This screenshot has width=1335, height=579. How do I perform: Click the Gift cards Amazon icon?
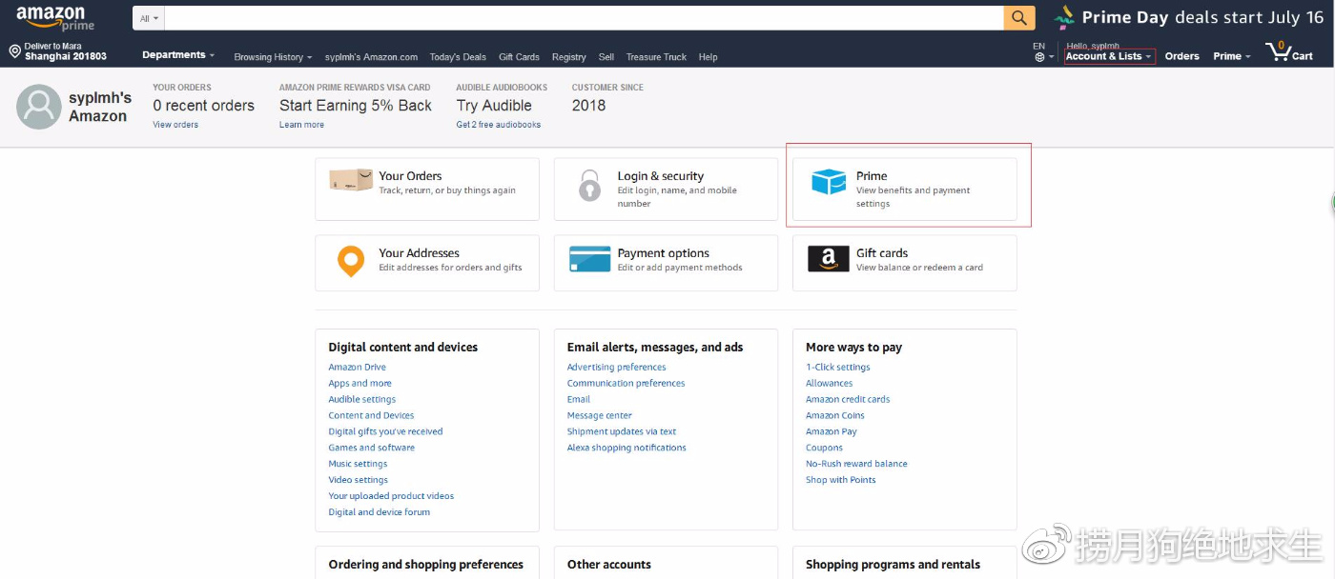click(828, 259)
